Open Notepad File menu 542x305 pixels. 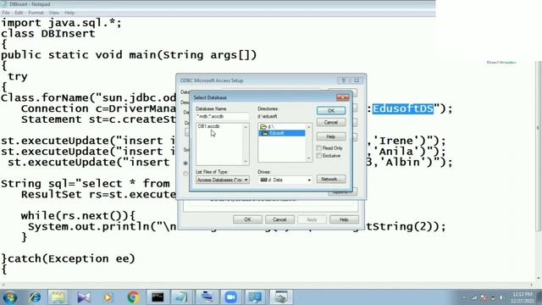[6, 13]
